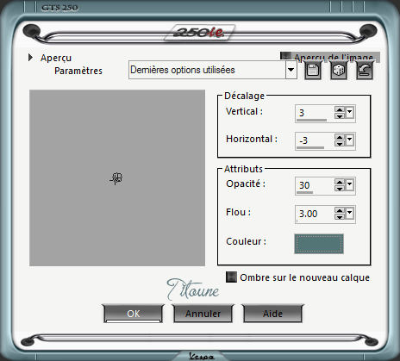Decrease the Flou value spinner
This screenshot has height=361, width=400.
coord(340,217)
